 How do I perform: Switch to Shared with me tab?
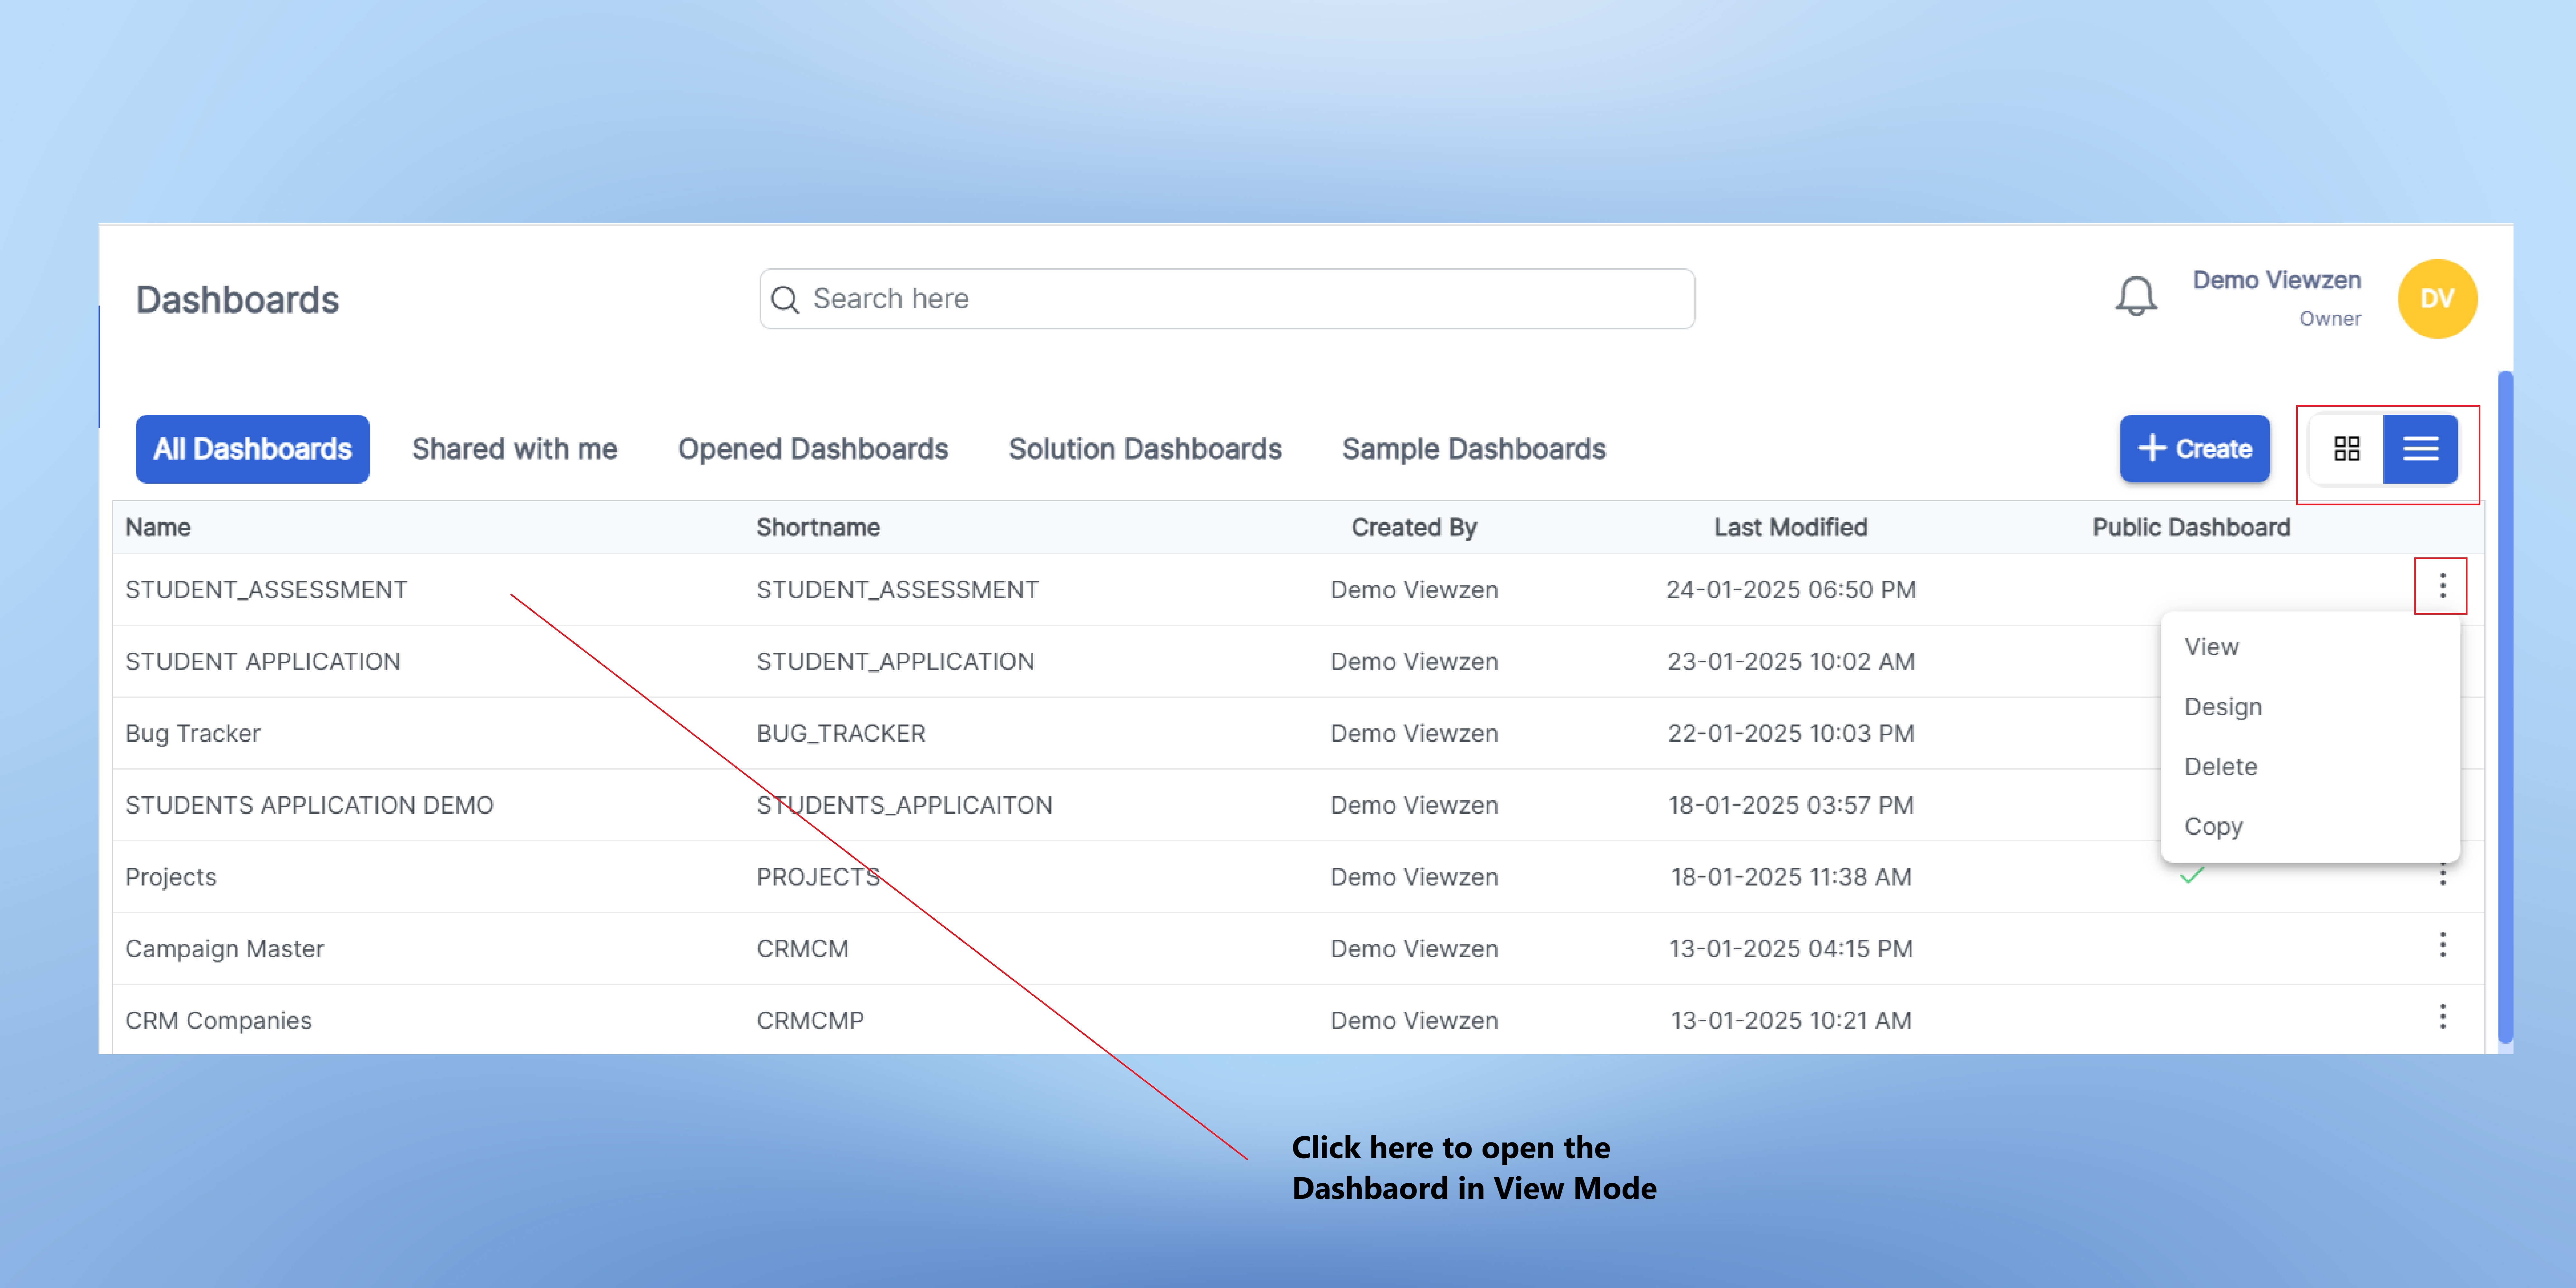coord(514,449)
